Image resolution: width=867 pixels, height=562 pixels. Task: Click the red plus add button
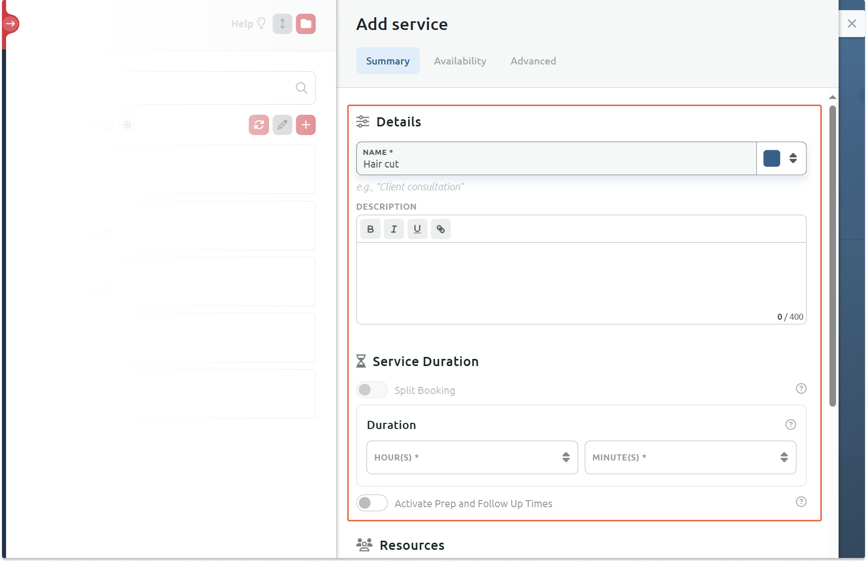[306, 125]
